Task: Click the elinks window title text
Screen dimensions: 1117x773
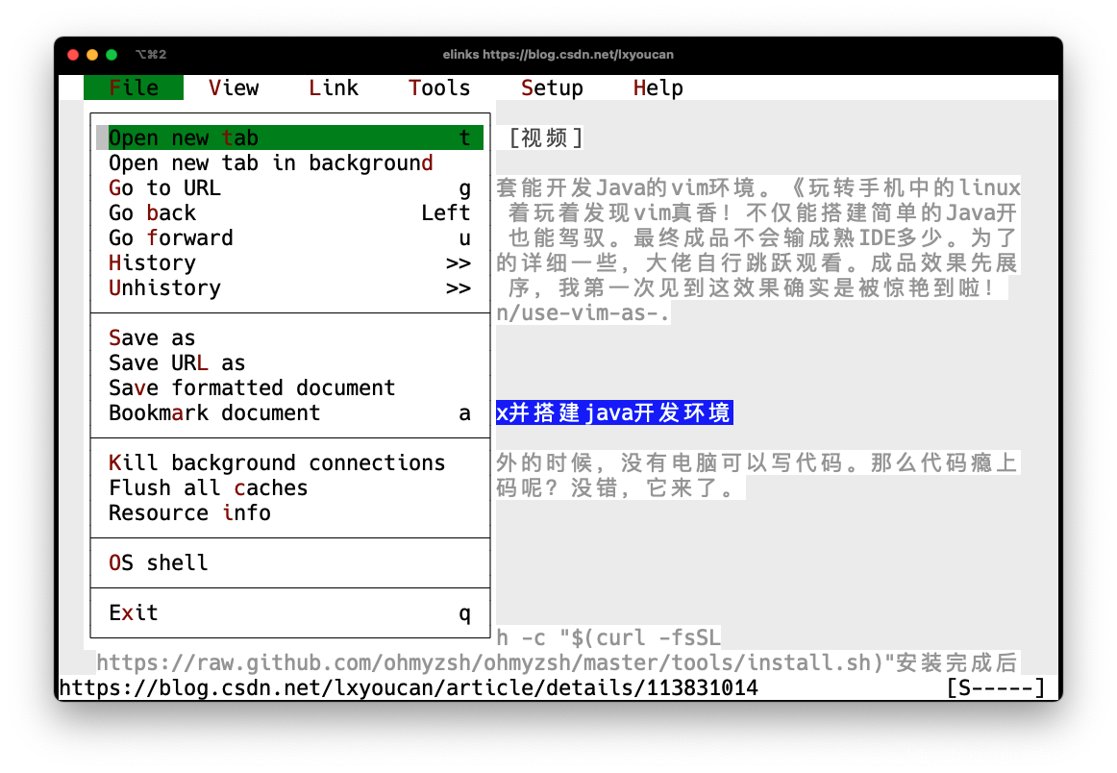Action: click(x=558, y=54)
